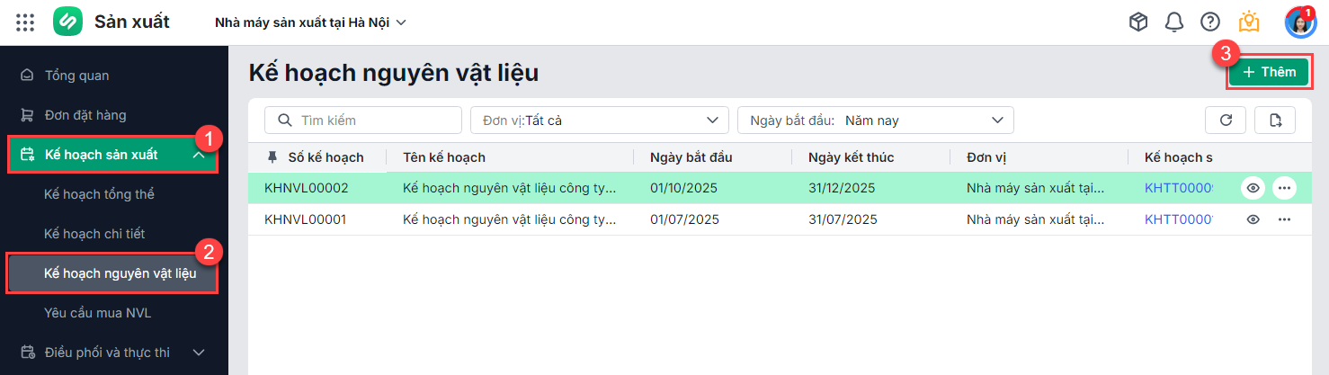
Task: Click the export file icon
Action: pyautogui.click(x=1275, y=120)
